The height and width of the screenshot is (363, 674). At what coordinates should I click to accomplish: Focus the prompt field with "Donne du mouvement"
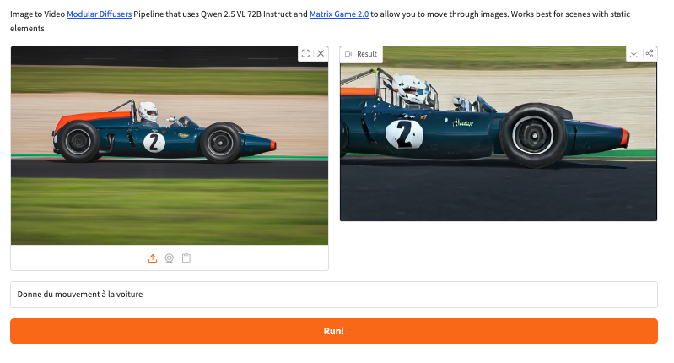(x=334, y=295)
